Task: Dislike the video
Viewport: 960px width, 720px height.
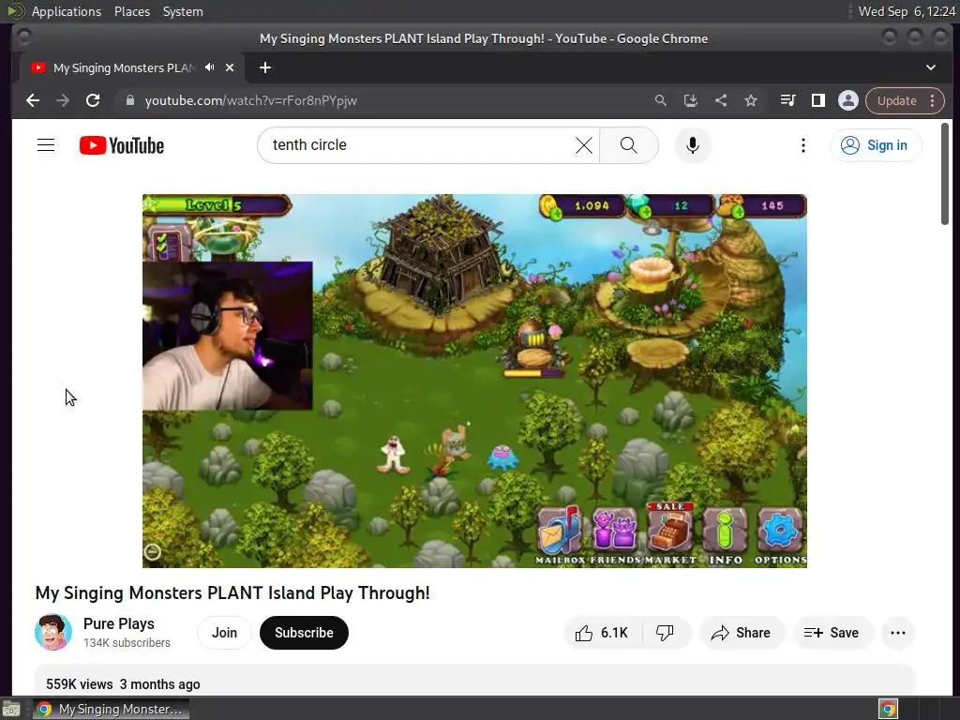Action: tap(666, 633)
